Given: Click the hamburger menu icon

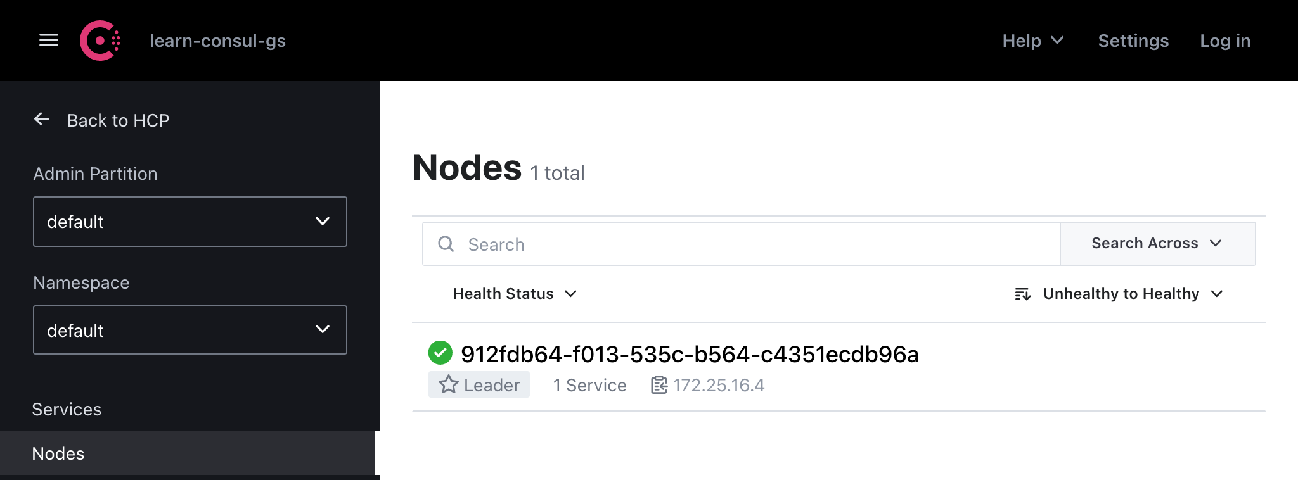Looking at the screenshot, I should point(49,41).
